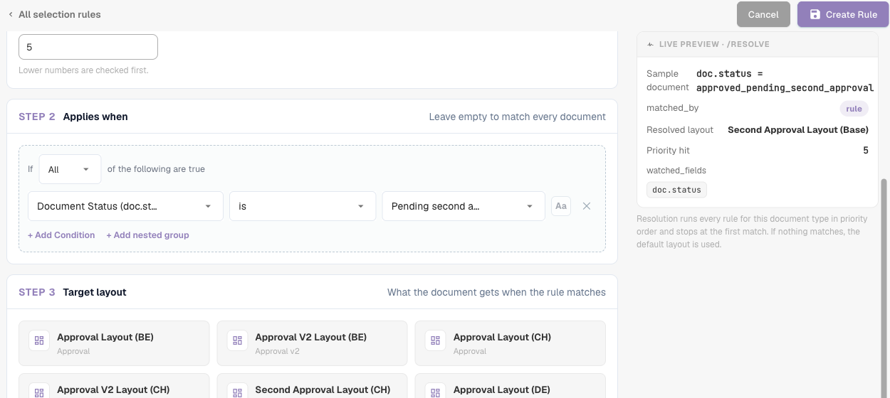The image size is (890, 398).
Task: Remove the Document Status condition with X
Action: (x=587, y=206)
